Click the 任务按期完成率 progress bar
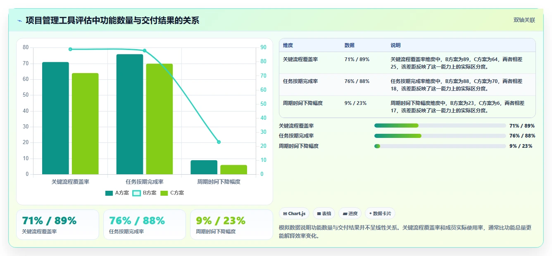 point(440,136)
